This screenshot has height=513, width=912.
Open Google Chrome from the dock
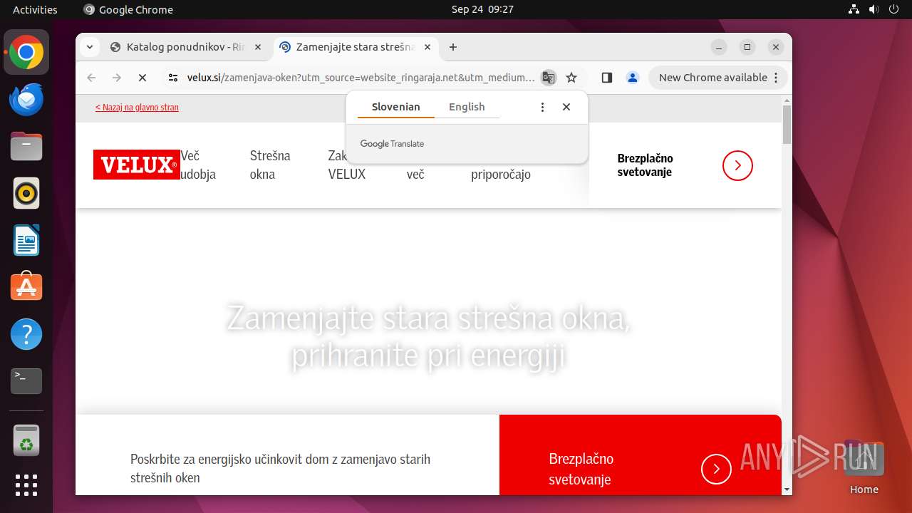(26, 53)
